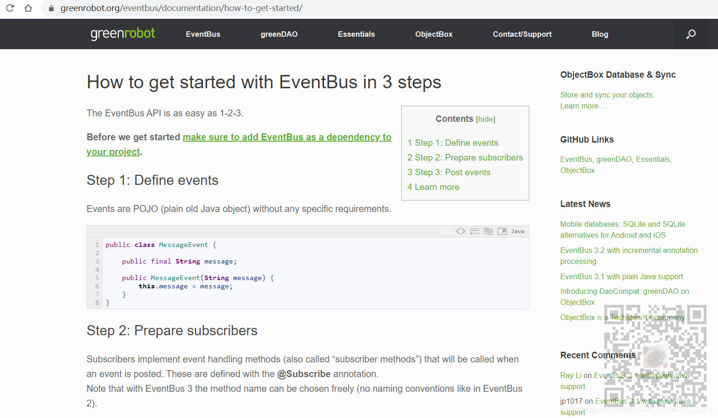Click the greenrobot logo
Screen dimensions: 718x418
click(122, 34)
